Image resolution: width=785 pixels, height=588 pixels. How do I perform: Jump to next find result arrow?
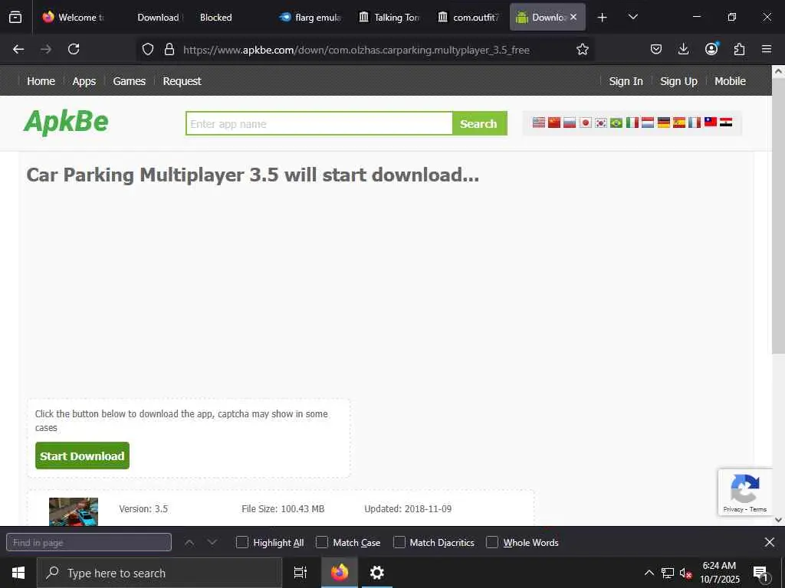212,542
